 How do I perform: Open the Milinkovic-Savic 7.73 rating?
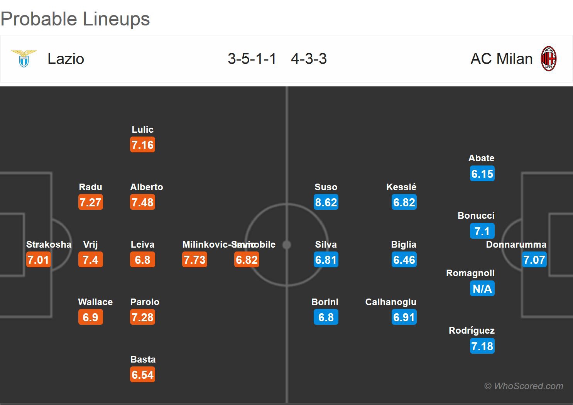(194, 260)
